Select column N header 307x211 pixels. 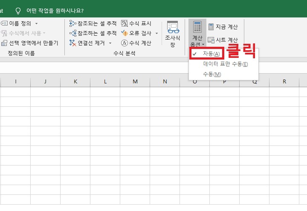click(x=165, y=82)
